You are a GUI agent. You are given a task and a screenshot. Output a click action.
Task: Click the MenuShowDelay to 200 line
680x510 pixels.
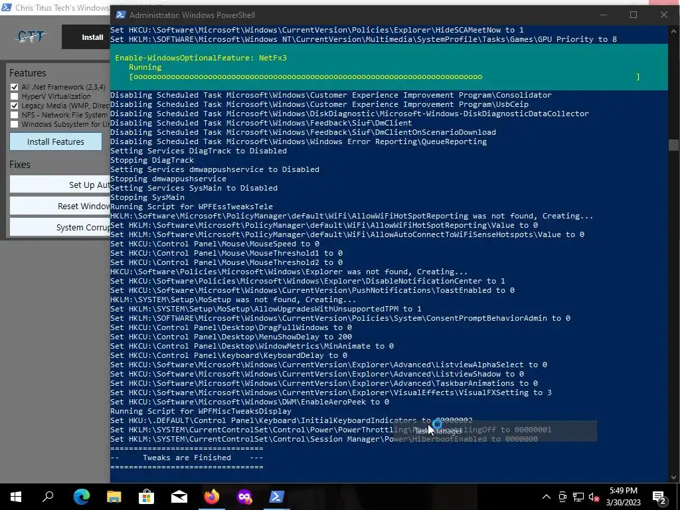click(x=231, y=337)
